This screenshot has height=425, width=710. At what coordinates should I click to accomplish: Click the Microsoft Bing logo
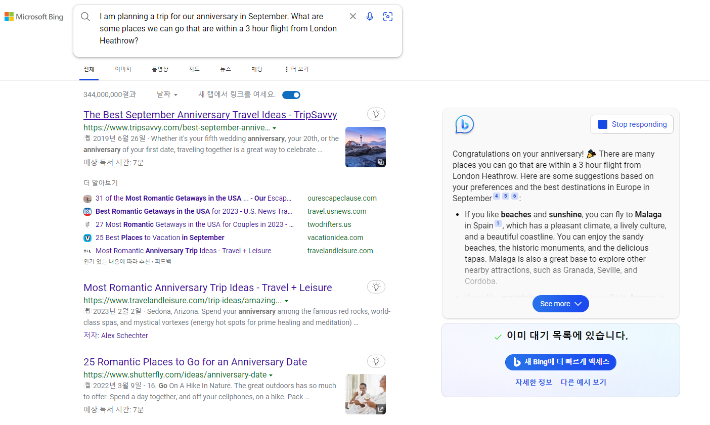pyautogui.click(x=34, y=17)
